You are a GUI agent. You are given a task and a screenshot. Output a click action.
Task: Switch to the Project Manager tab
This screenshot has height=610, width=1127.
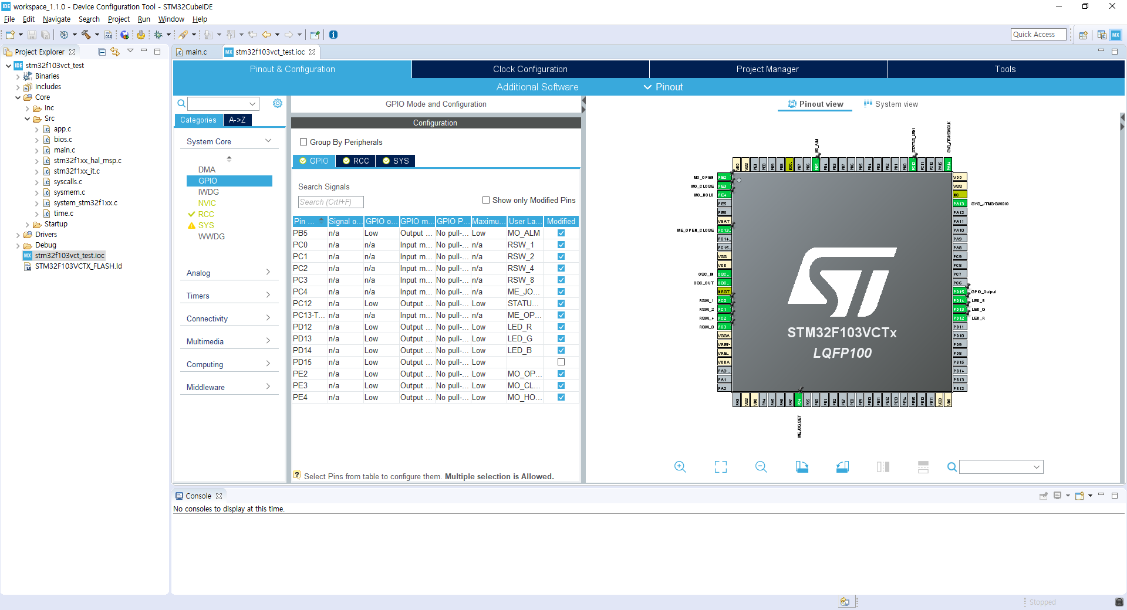click(x=767, y=69)
